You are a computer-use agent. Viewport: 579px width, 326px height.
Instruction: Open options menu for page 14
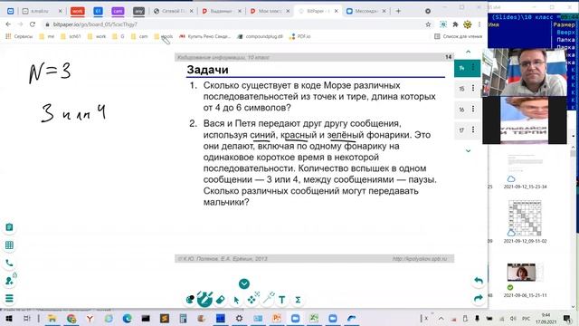(x=473, y=67)
